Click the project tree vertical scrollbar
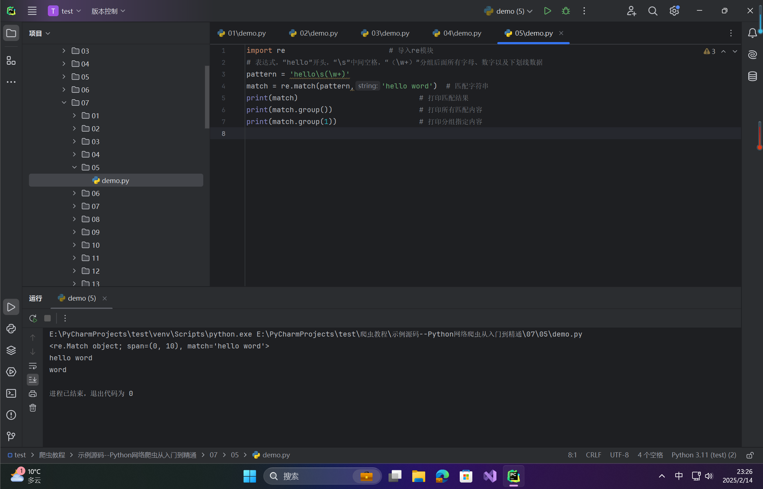This screenshot has width=763, height=489. point(207,97)
